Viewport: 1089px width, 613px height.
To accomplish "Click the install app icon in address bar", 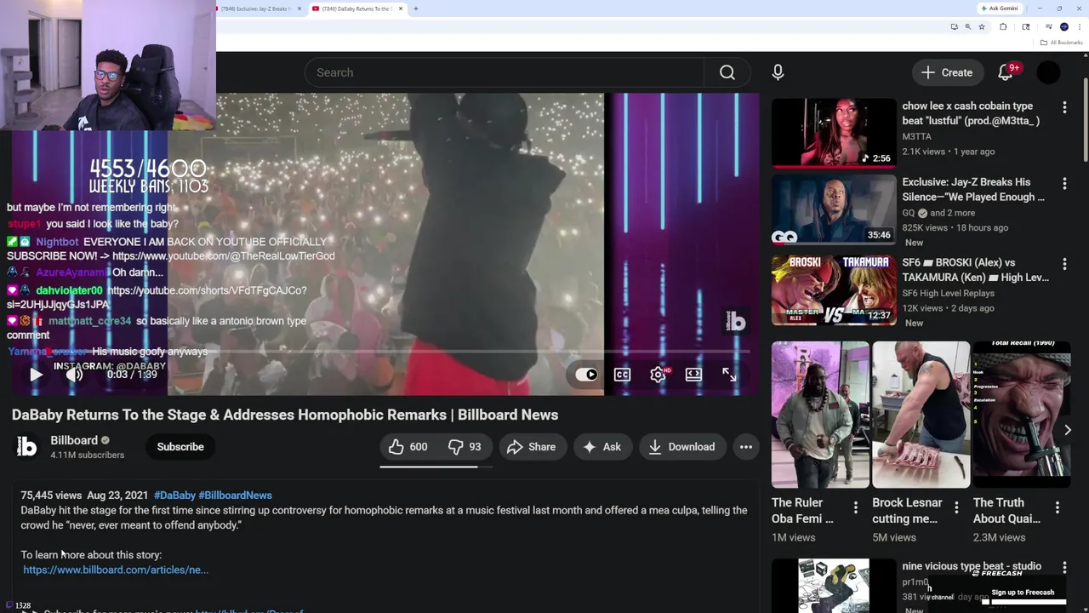I will point(954,27).
